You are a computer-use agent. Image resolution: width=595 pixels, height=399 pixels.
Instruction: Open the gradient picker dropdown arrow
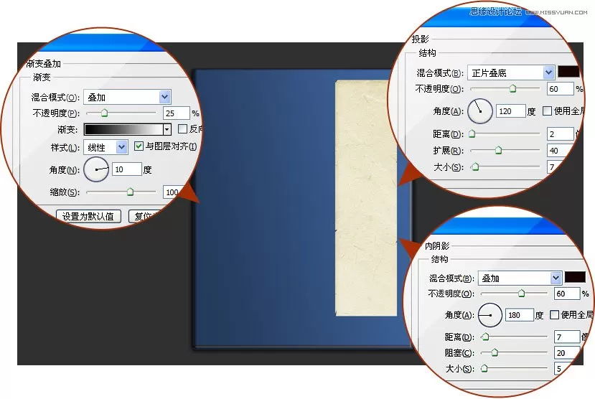(x=167, y=129)
